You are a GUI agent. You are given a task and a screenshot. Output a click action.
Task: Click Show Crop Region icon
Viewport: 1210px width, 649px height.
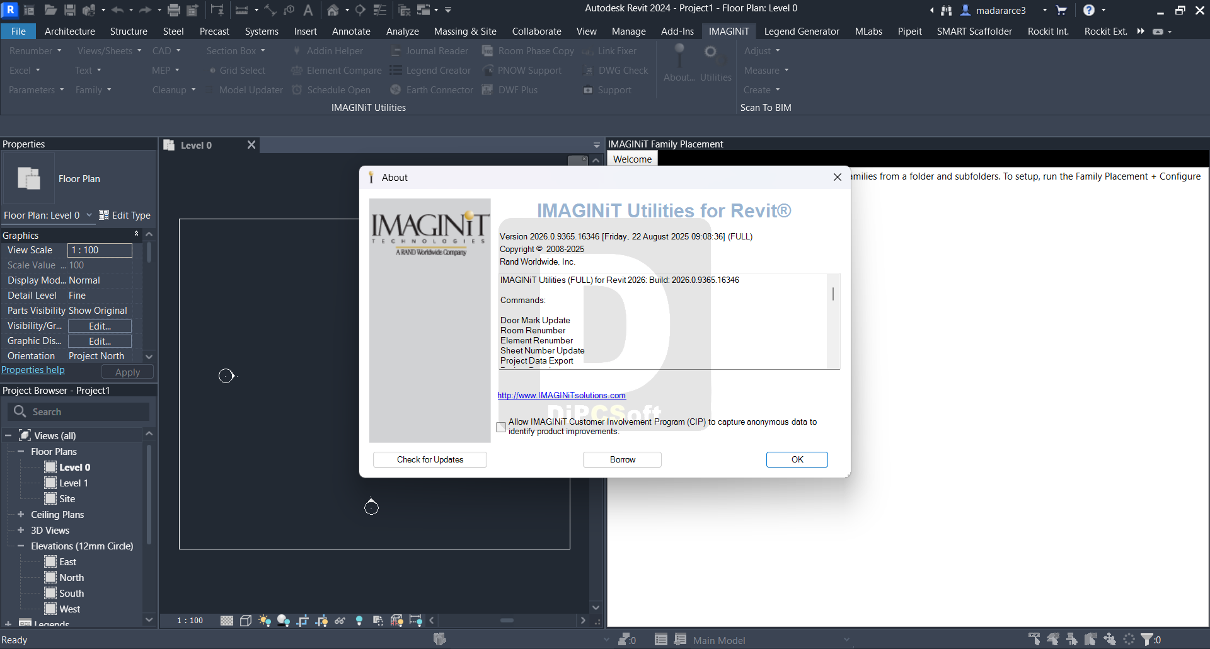pos(321,621)
